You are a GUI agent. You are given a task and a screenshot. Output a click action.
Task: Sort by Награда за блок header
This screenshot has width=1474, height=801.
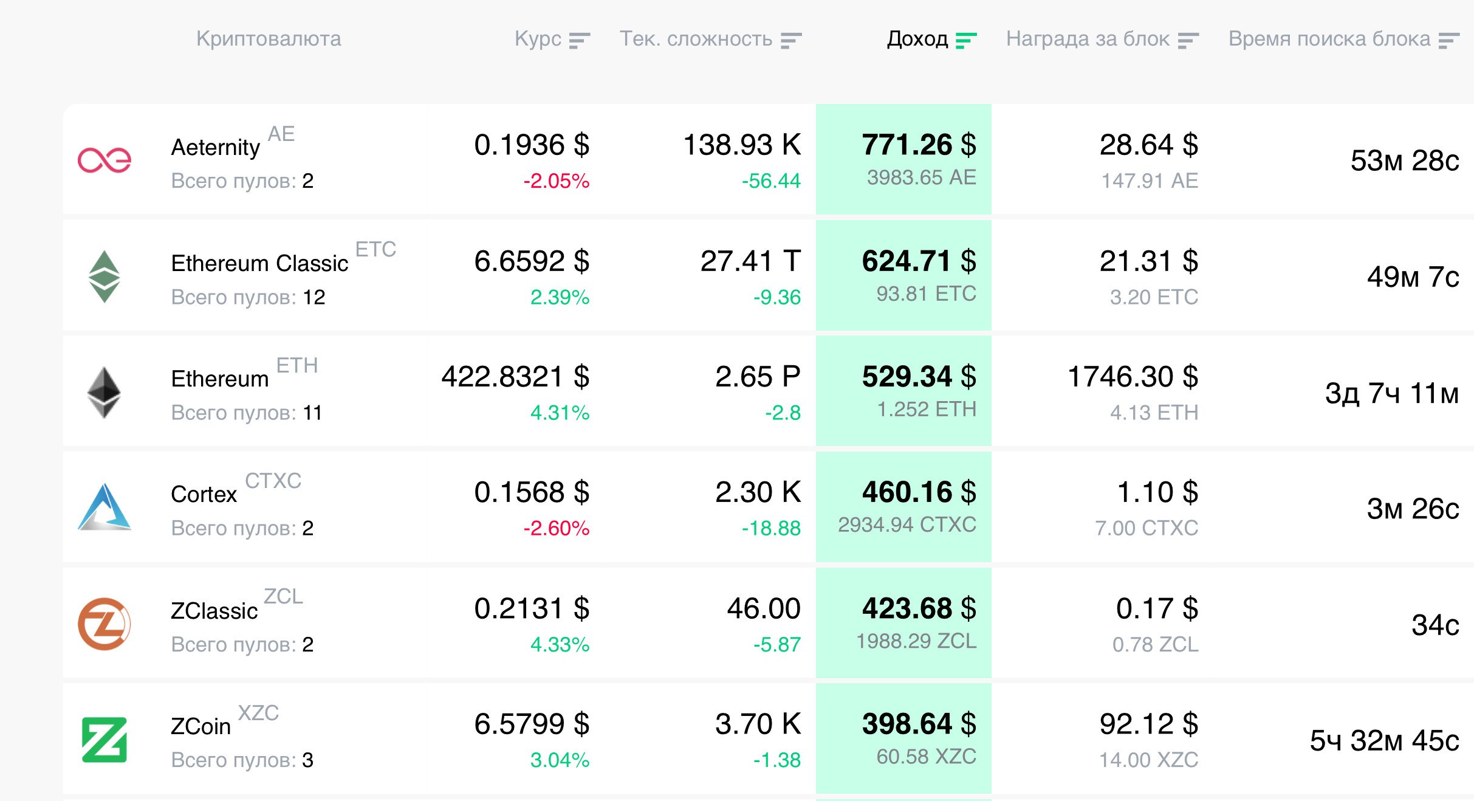1088,39
